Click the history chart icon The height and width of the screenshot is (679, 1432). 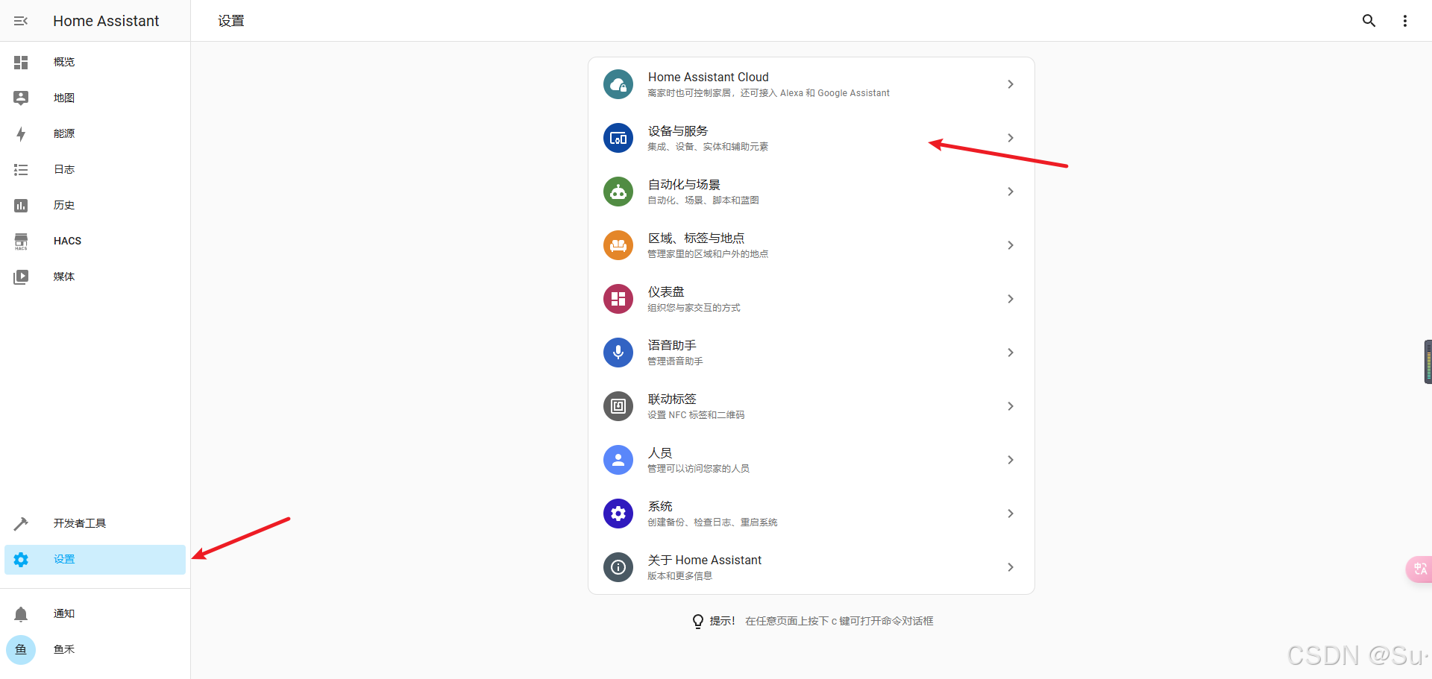coord(21,205)
